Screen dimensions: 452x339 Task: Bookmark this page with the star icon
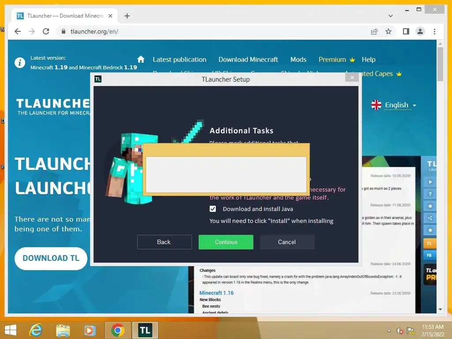pos(388,31)
